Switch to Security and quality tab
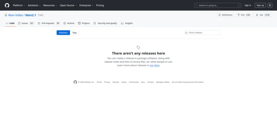 click(x=105, y=23)
